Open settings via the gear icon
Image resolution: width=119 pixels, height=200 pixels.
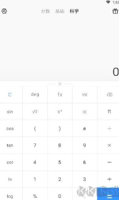[x=4, y=11]
